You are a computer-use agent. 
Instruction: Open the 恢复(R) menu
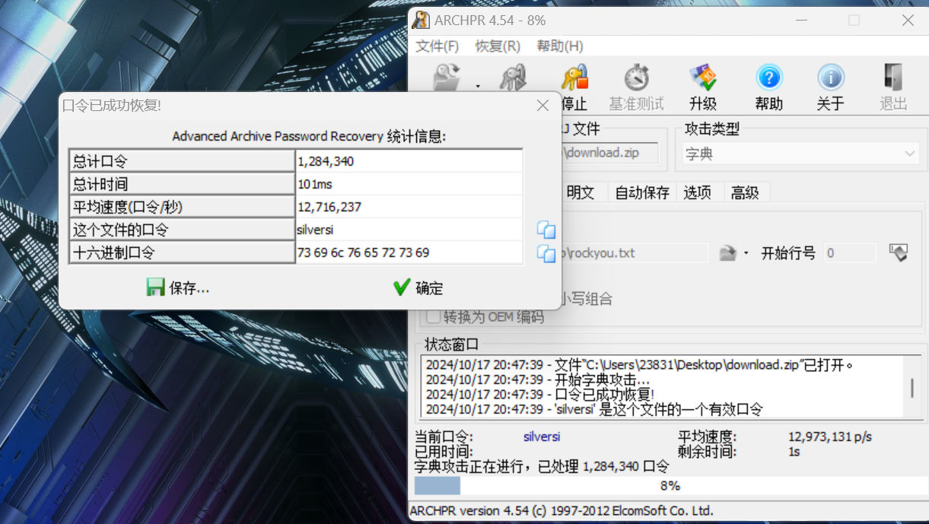pos(498,46)
